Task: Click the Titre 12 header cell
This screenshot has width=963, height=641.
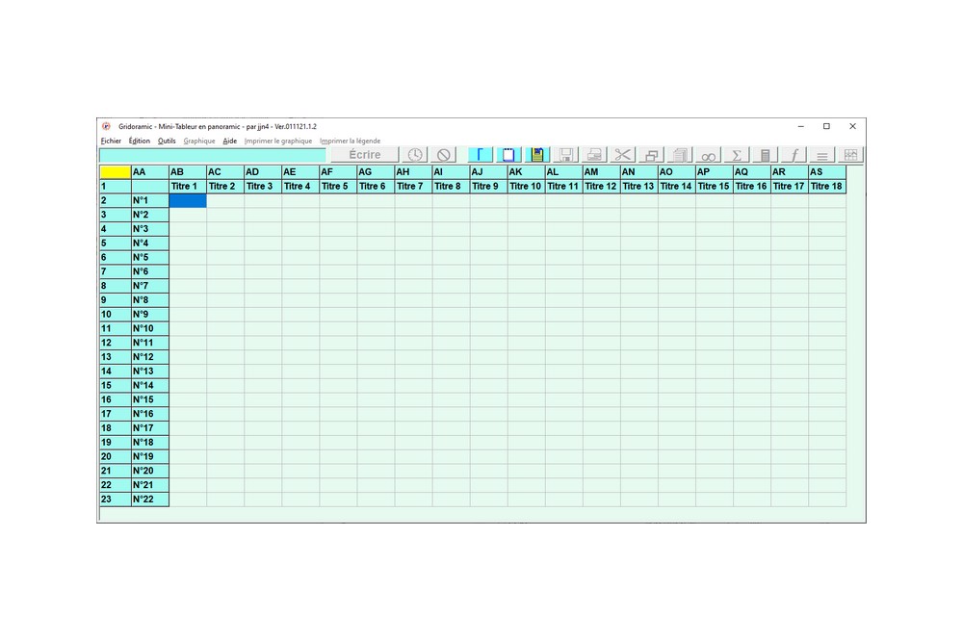Action: (601, 186)
